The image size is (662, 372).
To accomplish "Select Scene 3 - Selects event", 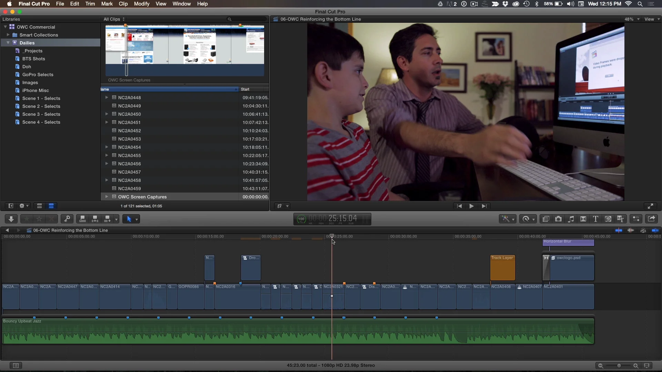I will coord(41,114).
